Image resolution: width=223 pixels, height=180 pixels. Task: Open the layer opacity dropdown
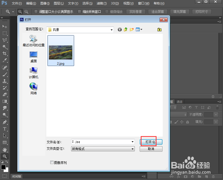coord(216,115)
